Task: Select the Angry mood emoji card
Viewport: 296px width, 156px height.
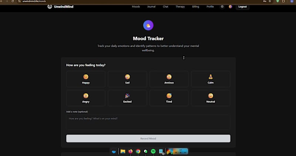Action: click(86, 98)
